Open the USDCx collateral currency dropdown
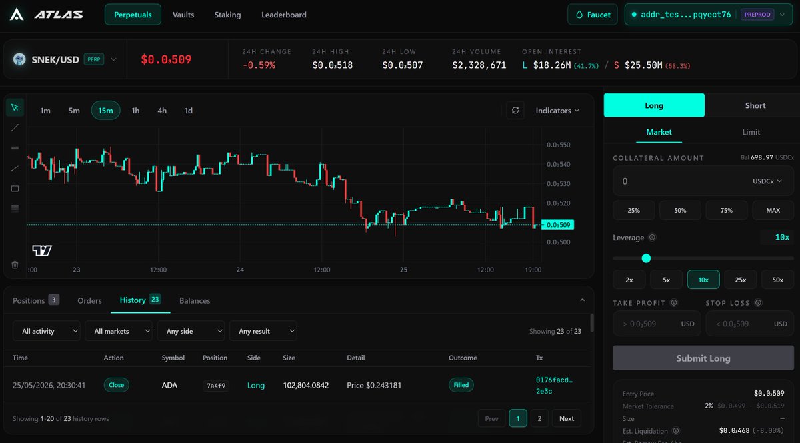Screen dimensions: 800x443 [x=768, y=181]
